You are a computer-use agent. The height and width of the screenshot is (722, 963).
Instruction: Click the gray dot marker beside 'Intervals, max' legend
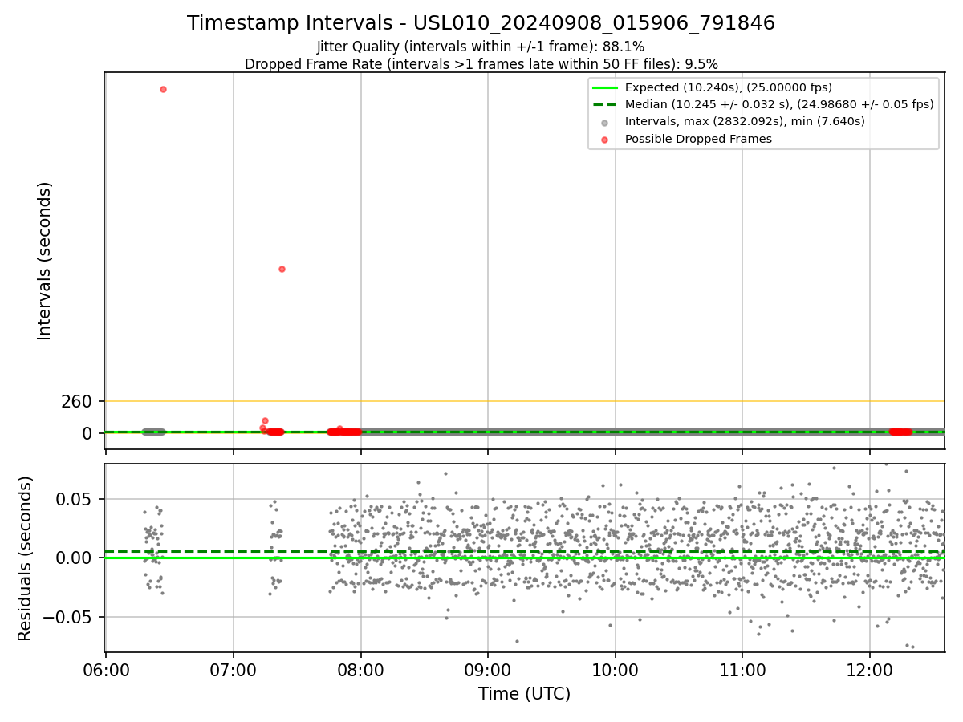[x=605, y=123]
